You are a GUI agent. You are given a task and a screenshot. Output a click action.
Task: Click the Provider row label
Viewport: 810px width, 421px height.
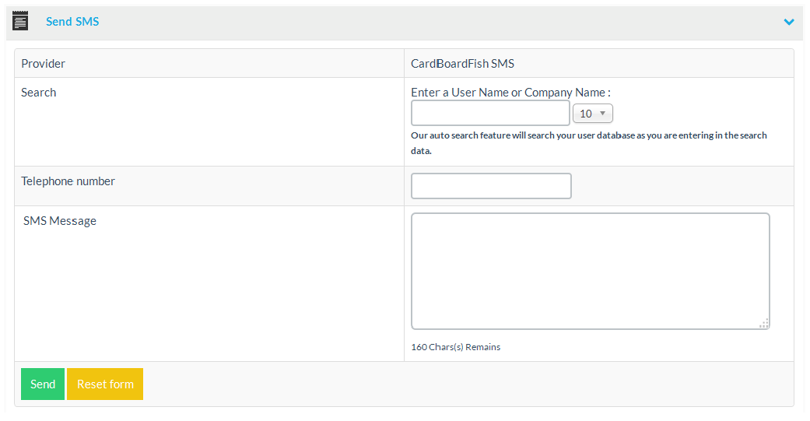[x=44, y=64]
